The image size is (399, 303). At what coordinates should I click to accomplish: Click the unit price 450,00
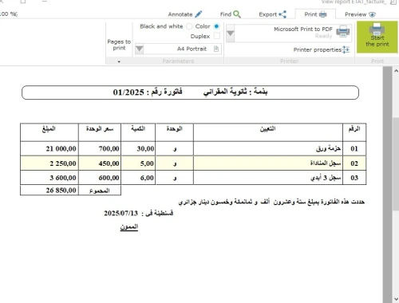pyautogui.click(x=109, y=163)
